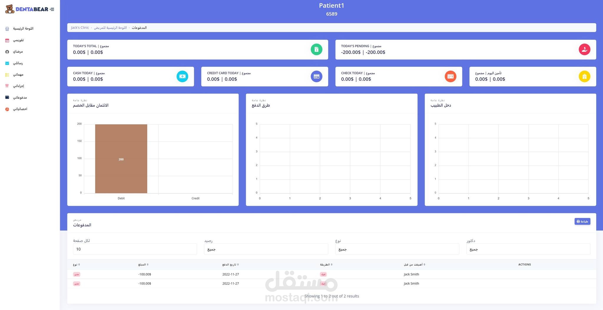Image resolution: width=603 pixels, height=310 pixels.
Task: Toggle the sidebar hamburger menu icon
Action: [52, 9]
